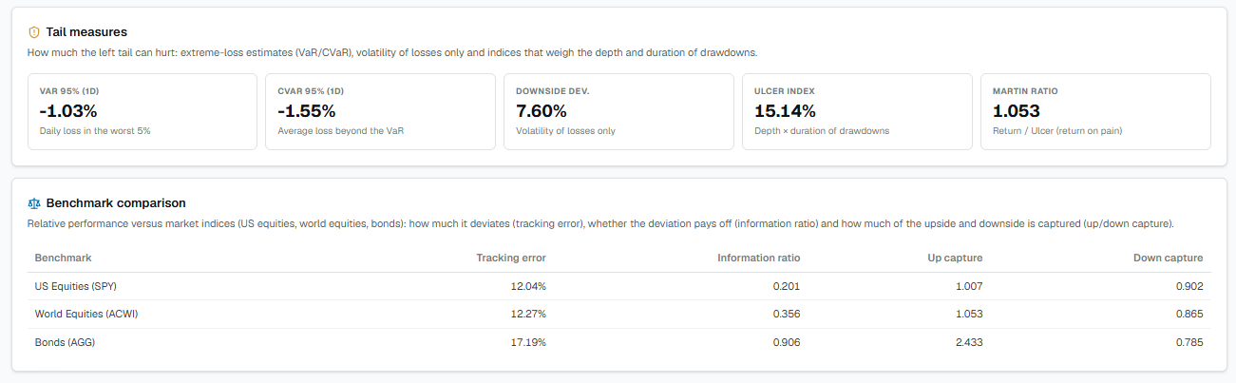Viewport: 1236px width, 383px height.
Task: Select the Martin Ratio card
Action: (x=1095, y=112)
